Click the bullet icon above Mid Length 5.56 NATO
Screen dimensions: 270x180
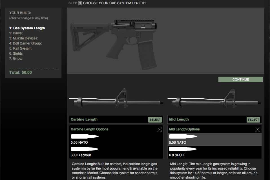coord(183,136)
